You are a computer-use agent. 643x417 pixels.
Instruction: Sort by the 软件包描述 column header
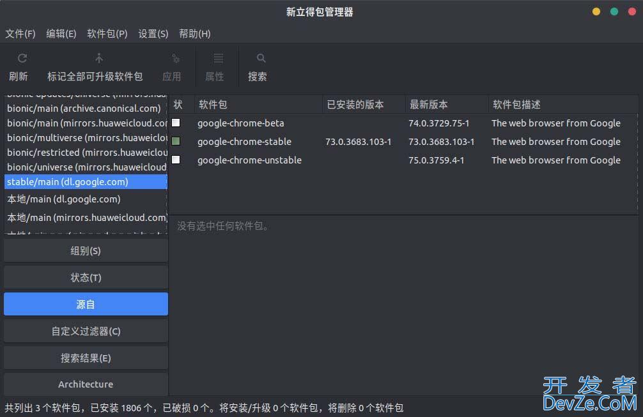pyautogui.click(x=564, y=105)
